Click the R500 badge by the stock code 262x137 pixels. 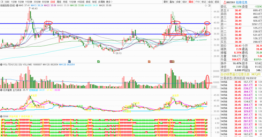[x=225, y=2]
